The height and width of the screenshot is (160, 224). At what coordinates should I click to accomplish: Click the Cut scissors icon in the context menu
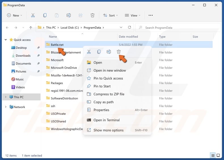pyautogui.click(x=89, y=52)
